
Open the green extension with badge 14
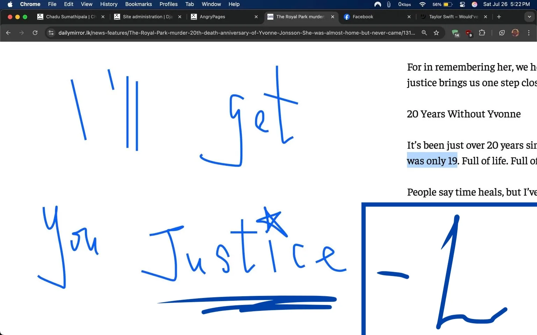[455, 33]
